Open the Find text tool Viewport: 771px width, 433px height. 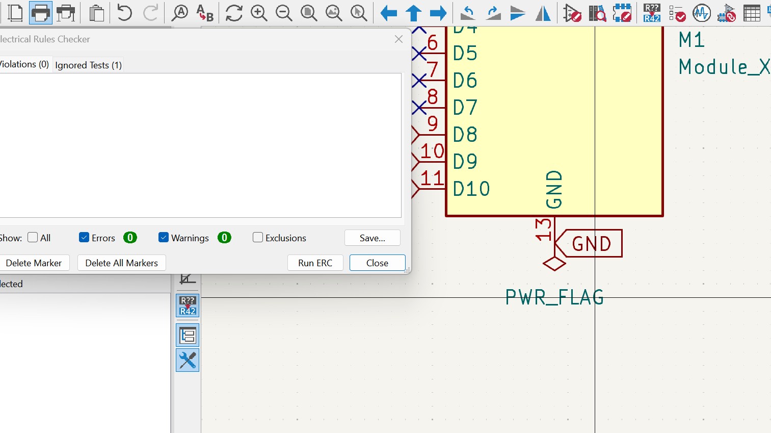(x=179, y=13)
